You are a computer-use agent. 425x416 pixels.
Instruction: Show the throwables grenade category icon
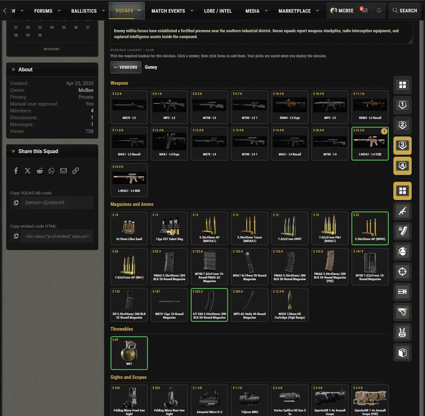[x=403, y=251]
